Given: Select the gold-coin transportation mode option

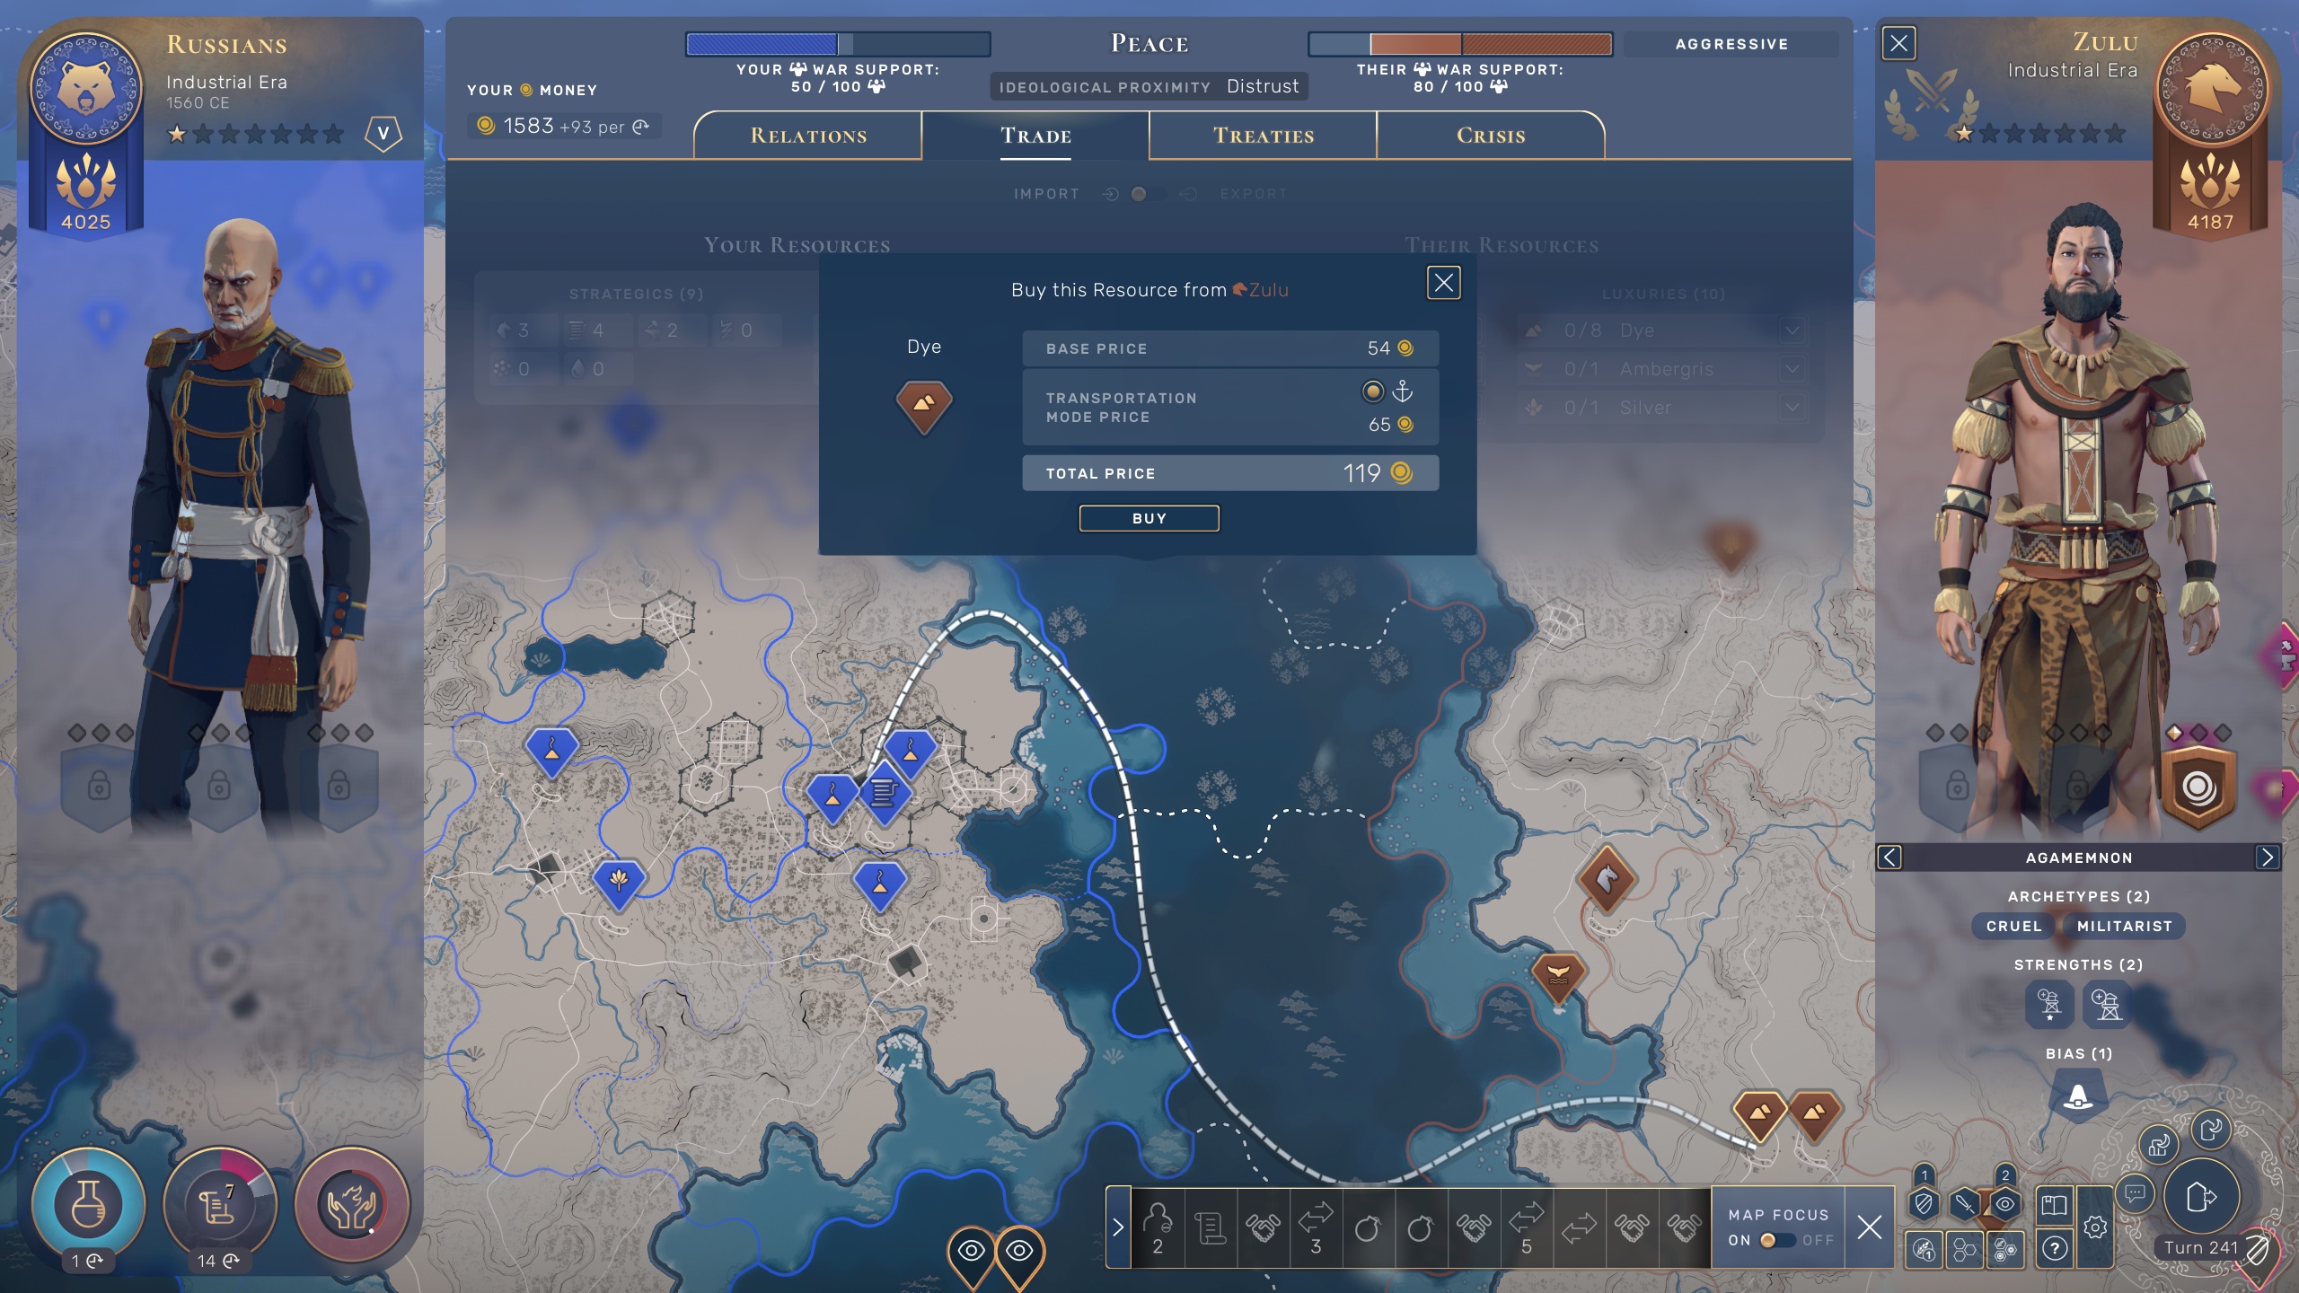Looking at the screenshot, I should pos(1373,391).
